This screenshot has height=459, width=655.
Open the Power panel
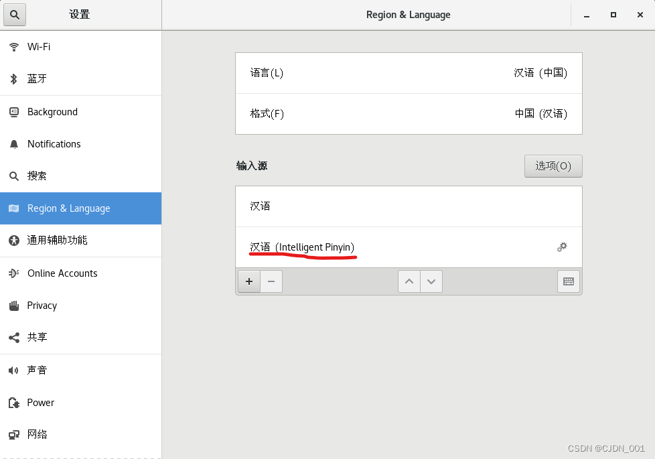[80, 403]
